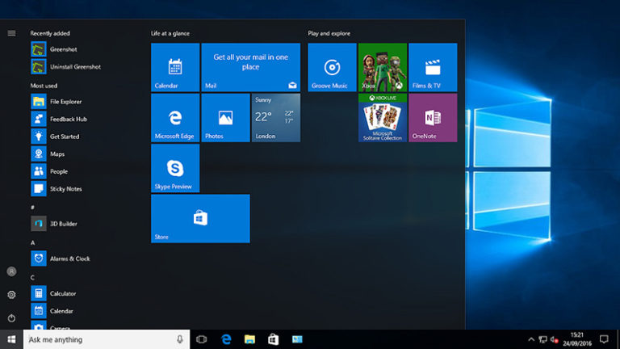Launch Microsoft Edge from its Start tile
Image resolution: width=620 pixels, height=349 pixels.
(175, 118)
